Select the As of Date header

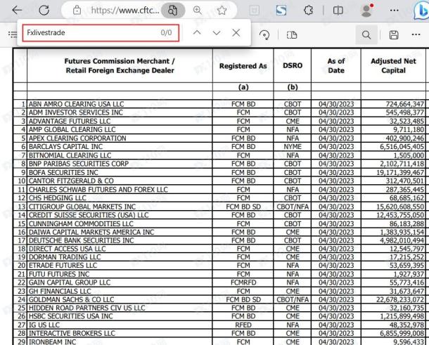point(336,65)
